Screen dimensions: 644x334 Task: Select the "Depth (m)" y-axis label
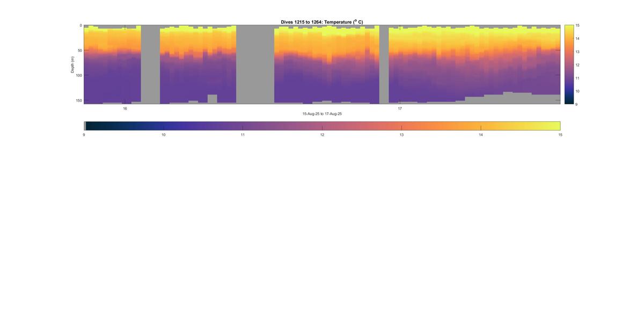pyautogui.click(x=72, y=64)
